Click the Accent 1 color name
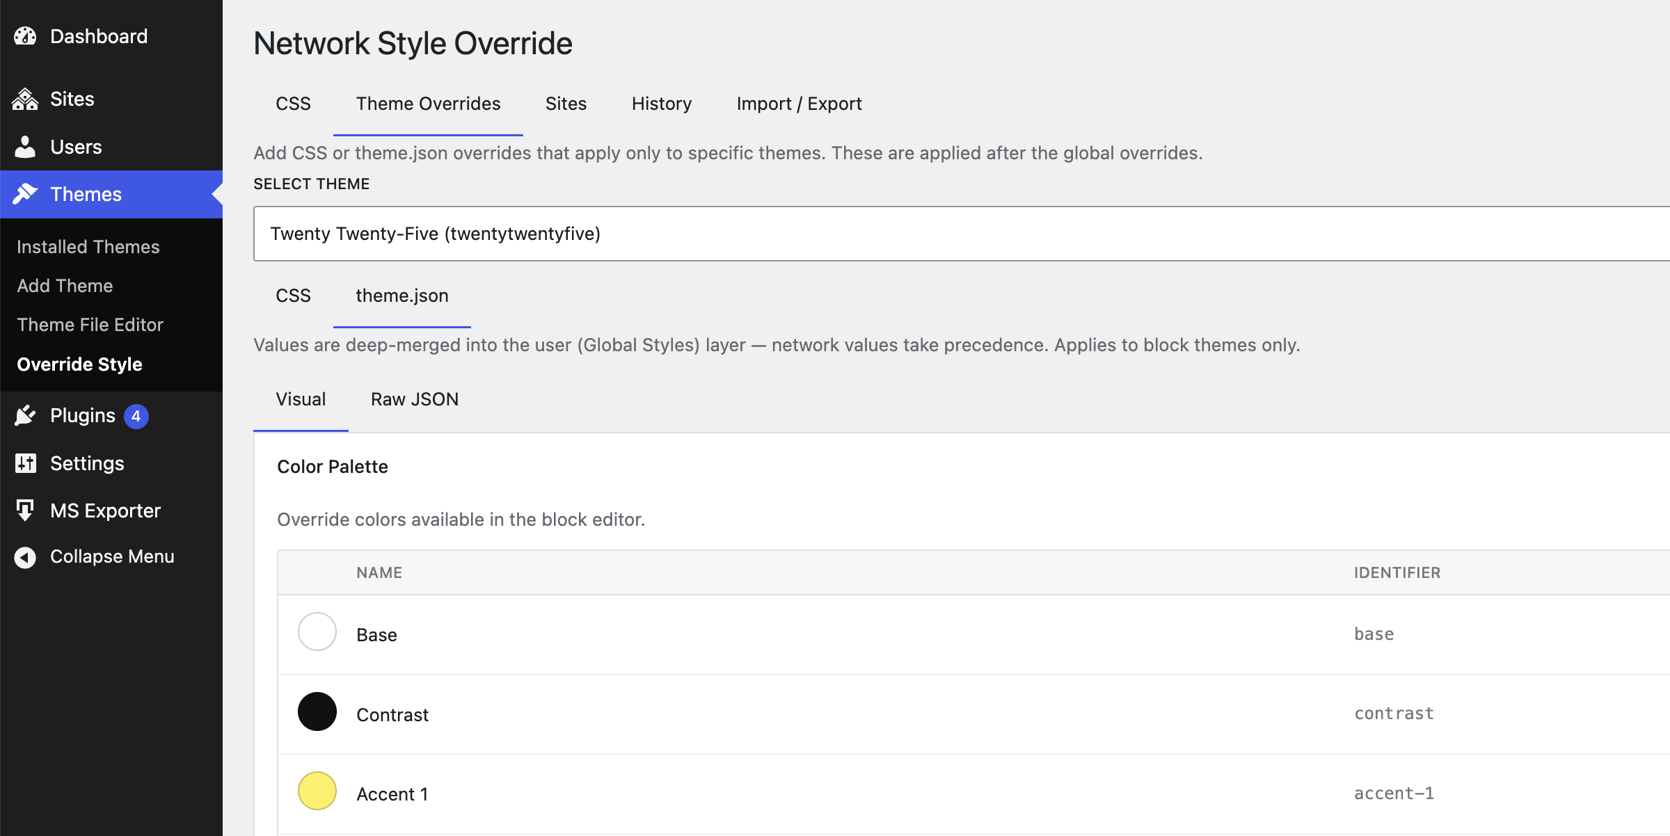1670x836 pixels. pos(392,794)
